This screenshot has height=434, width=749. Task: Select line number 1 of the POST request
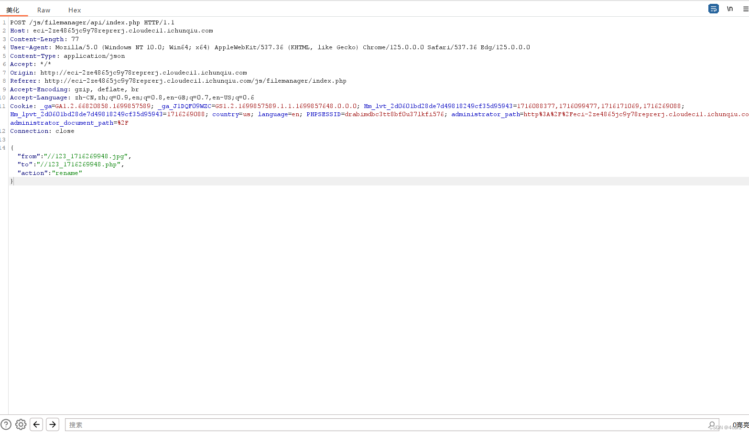pyautogui.click(x=4, y=22)
